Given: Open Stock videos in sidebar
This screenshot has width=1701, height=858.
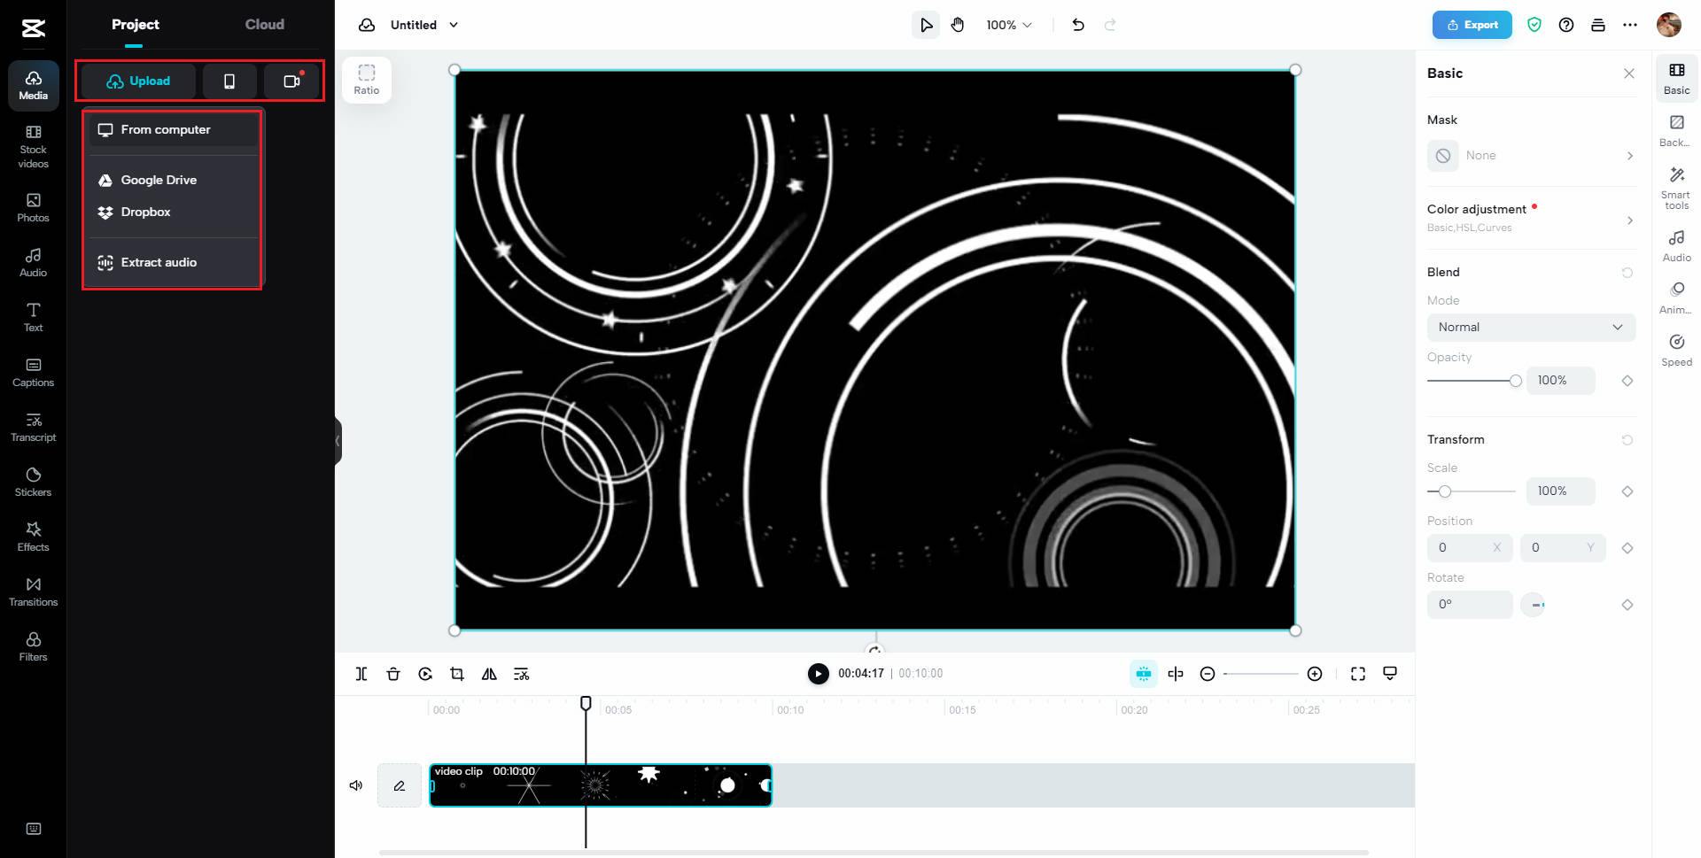Looking at the screenshot, I should click(x=34, y=147).
